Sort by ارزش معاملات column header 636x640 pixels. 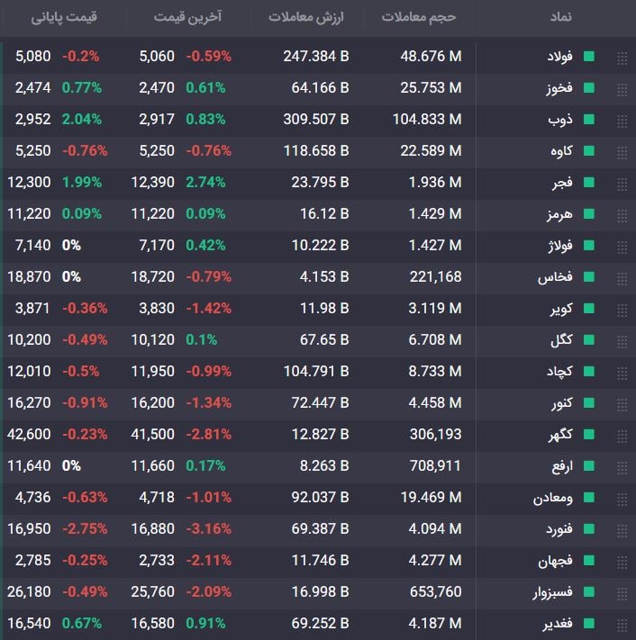pos(306,17)
